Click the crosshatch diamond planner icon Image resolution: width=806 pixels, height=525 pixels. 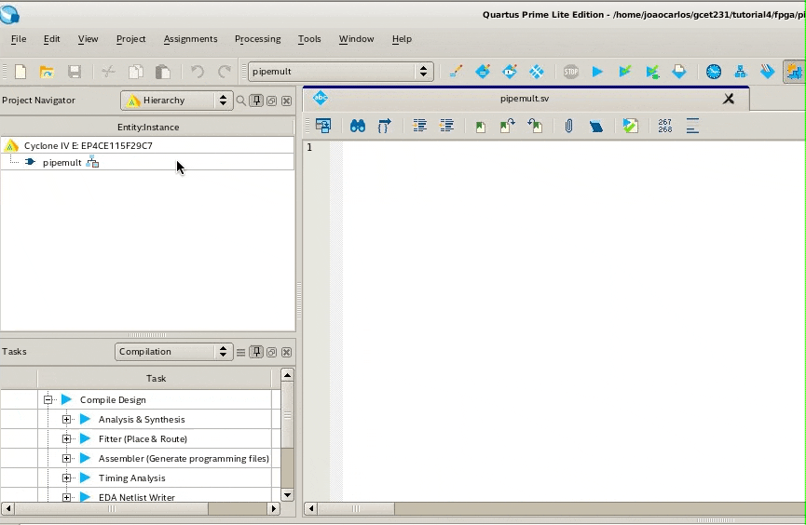pos(536,72)
